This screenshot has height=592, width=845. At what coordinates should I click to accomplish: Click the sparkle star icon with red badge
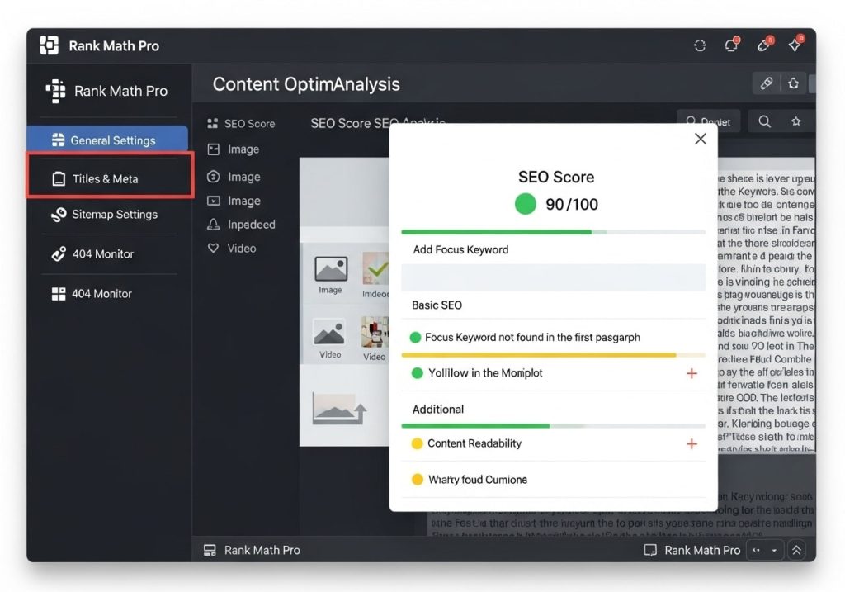(x=796, y=45)
